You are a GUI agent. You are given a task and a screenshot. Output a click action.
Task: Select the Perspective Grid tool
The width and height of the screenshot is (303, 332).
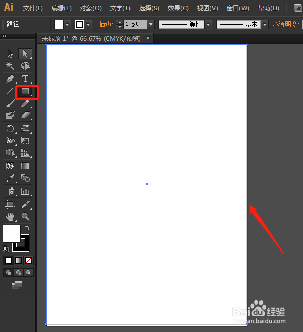(25, 153)
